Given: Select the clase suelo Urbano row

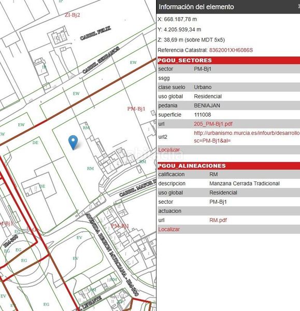Looking at the screenshot, I should pos(228,87).
